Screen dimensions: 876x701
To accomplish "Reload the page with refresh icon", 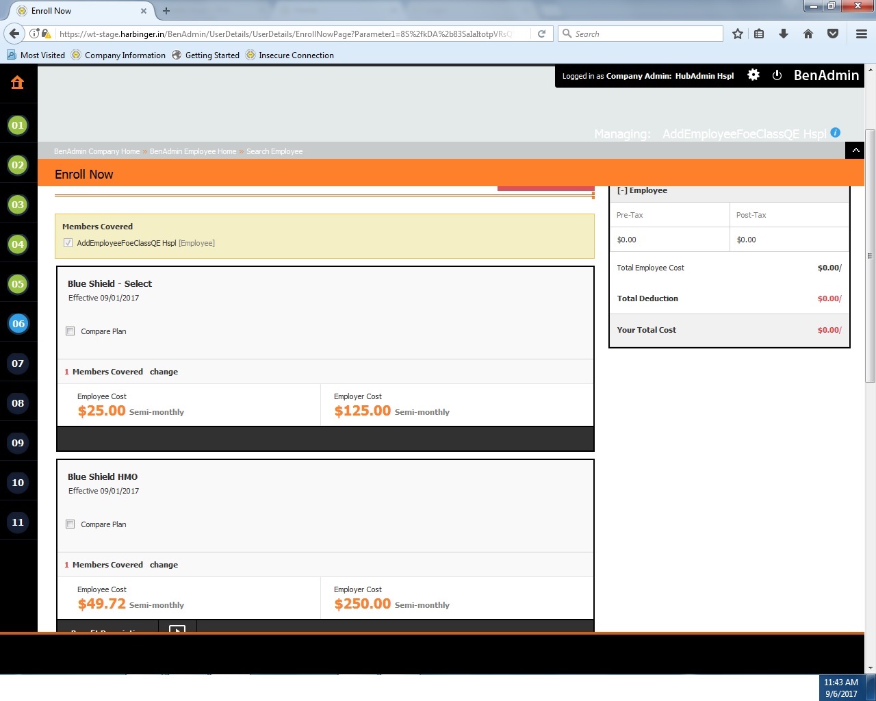I will (x=541, y=34).
